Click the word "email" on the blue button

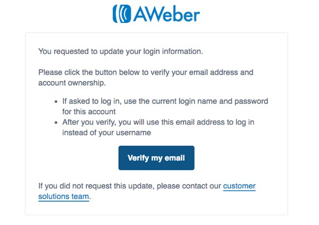pos(174,158)
